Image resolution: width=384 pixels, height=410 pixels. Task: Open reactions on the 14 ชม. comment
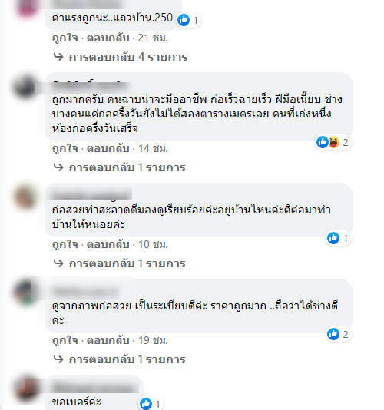[333, 143]
